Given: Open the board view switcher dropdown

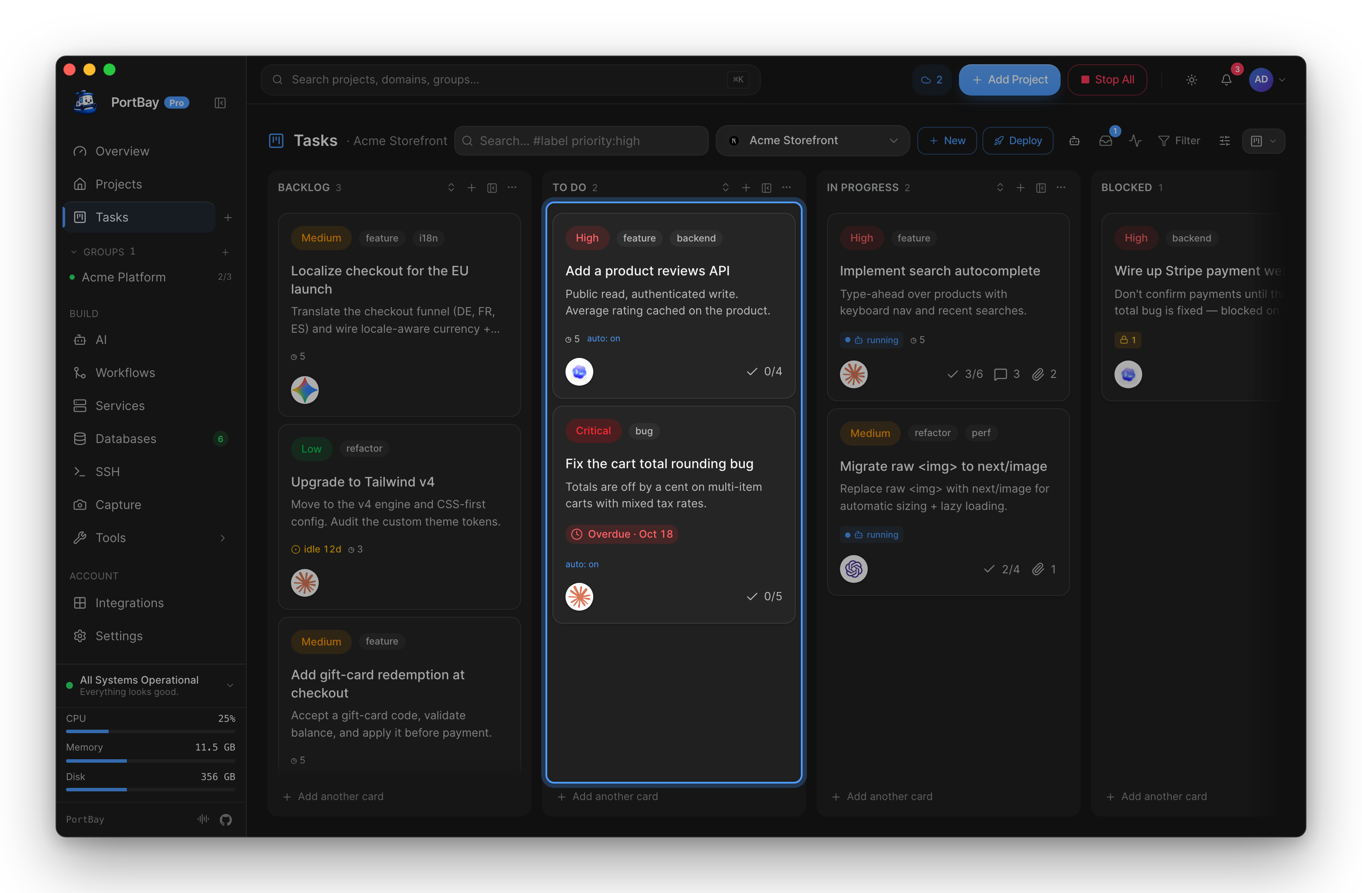Looking at the screenshot, I should 1263,141.
